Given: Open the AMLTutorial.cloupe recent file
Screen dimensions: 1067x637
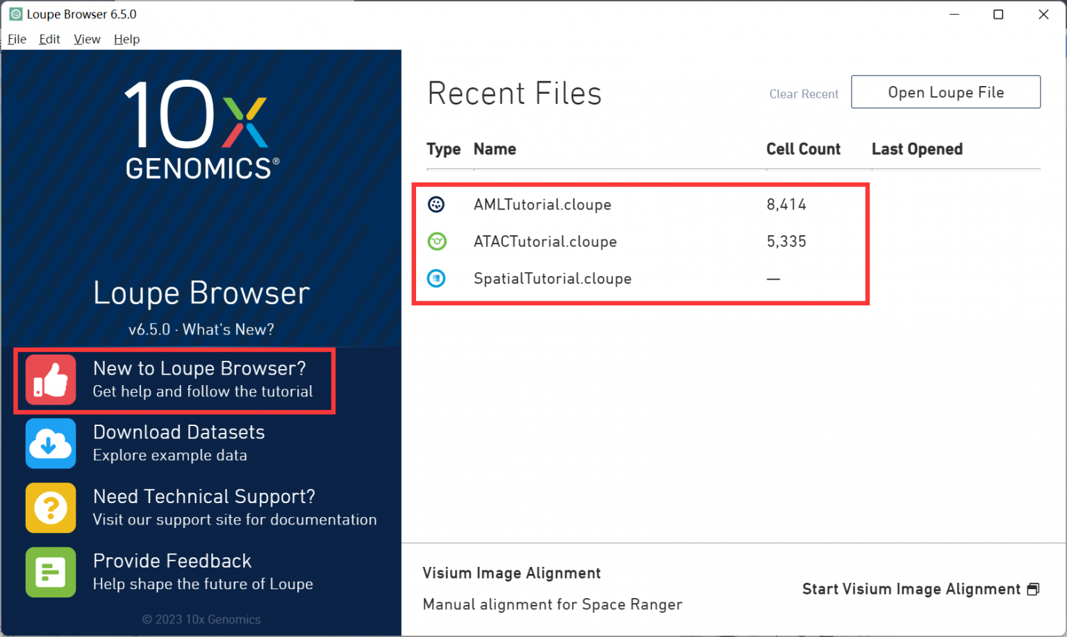Looking at the screenshot, I should (543, 204).
